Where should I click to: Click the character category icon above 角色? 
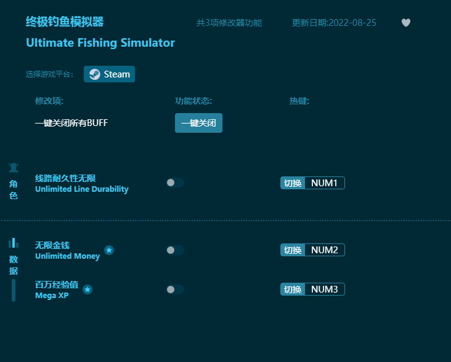[14, 168]
